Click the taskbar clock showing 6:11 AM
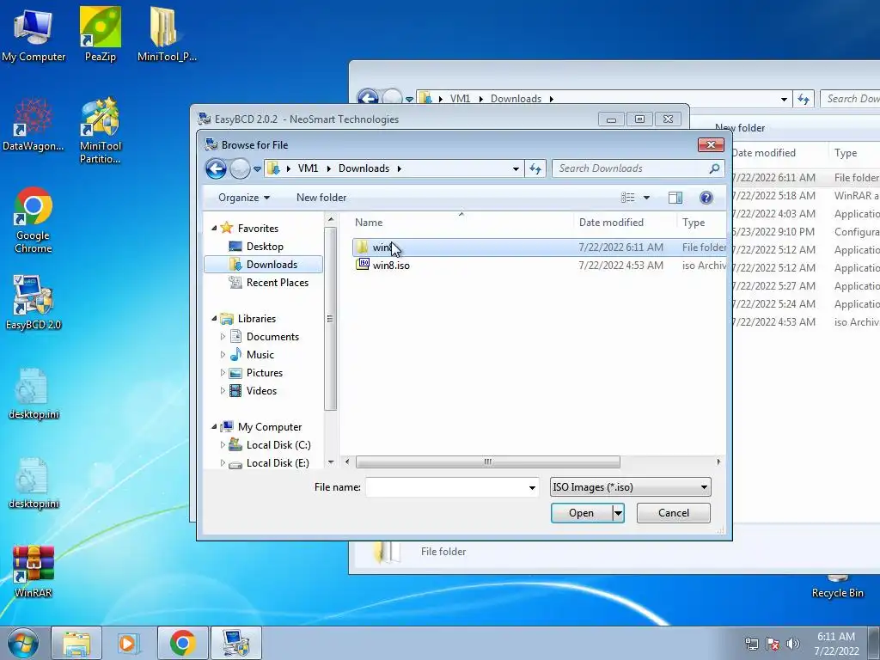Viewport: 880px width, 660px height. tap(836, 637)
